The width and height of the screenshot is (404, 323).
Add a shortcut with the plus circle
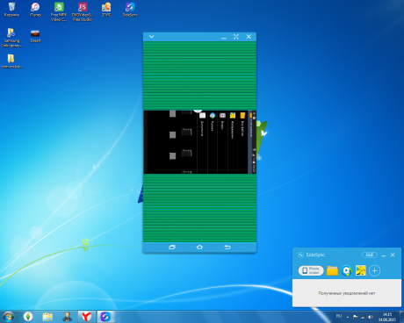click(x=375, y=270)
